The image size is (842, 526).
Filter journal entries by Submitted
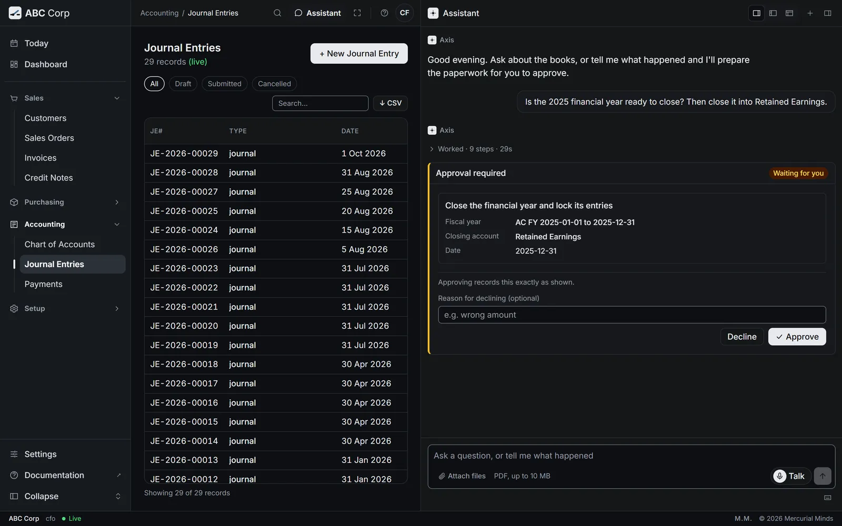[x=224, y=84]
